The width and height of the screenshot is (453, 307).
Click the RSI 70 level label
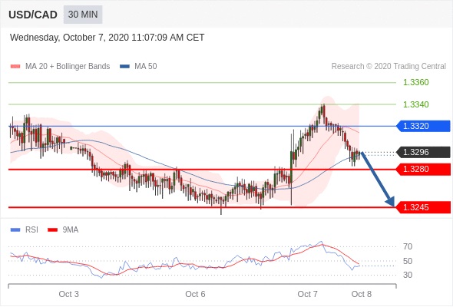[x=408, y=246]
